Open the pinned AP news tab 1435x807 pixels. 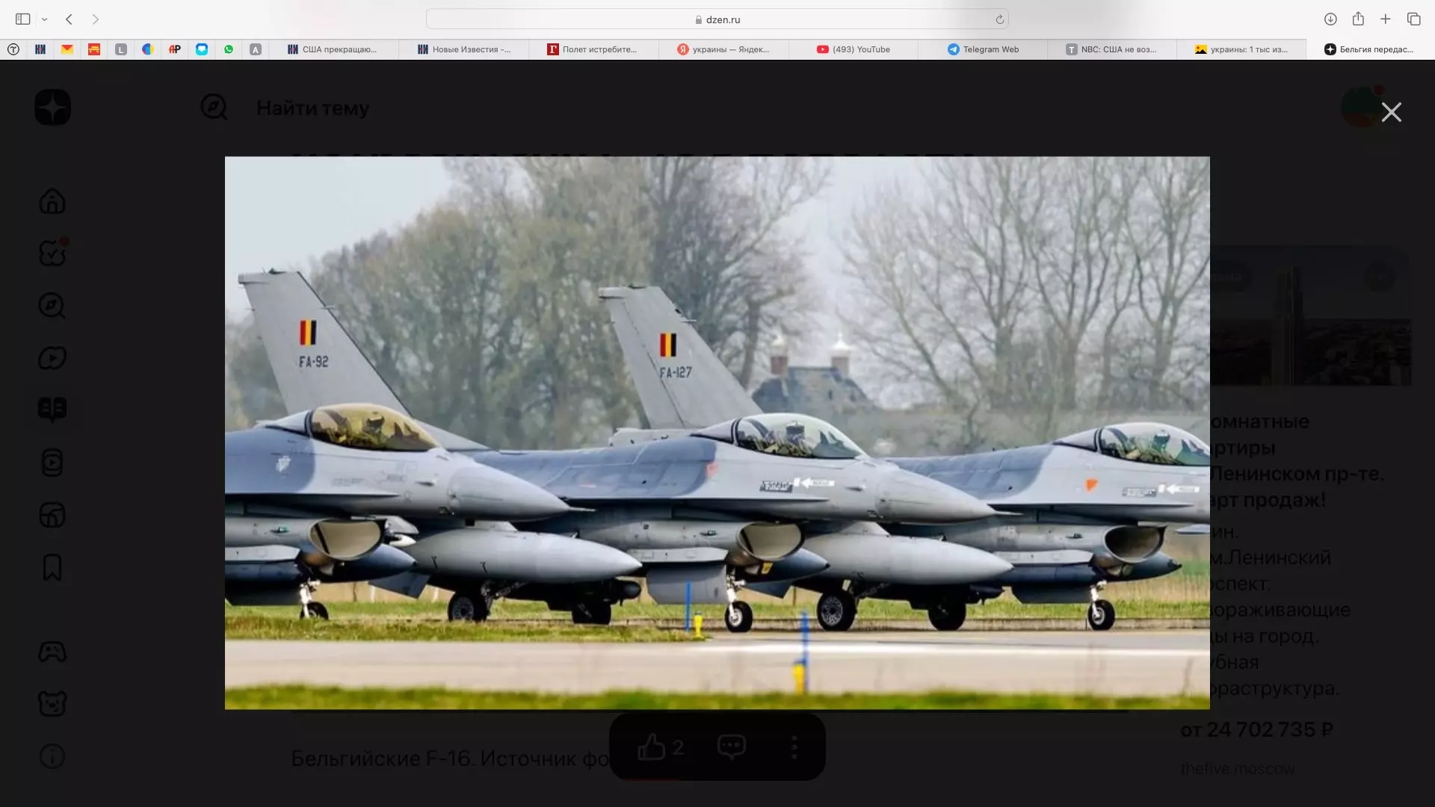[175, 49]
